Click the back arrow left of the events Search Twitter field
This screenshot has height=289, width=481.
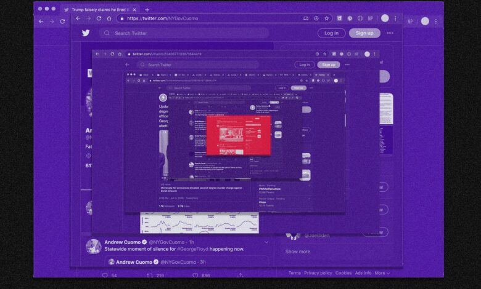click(x=127, y=65)
